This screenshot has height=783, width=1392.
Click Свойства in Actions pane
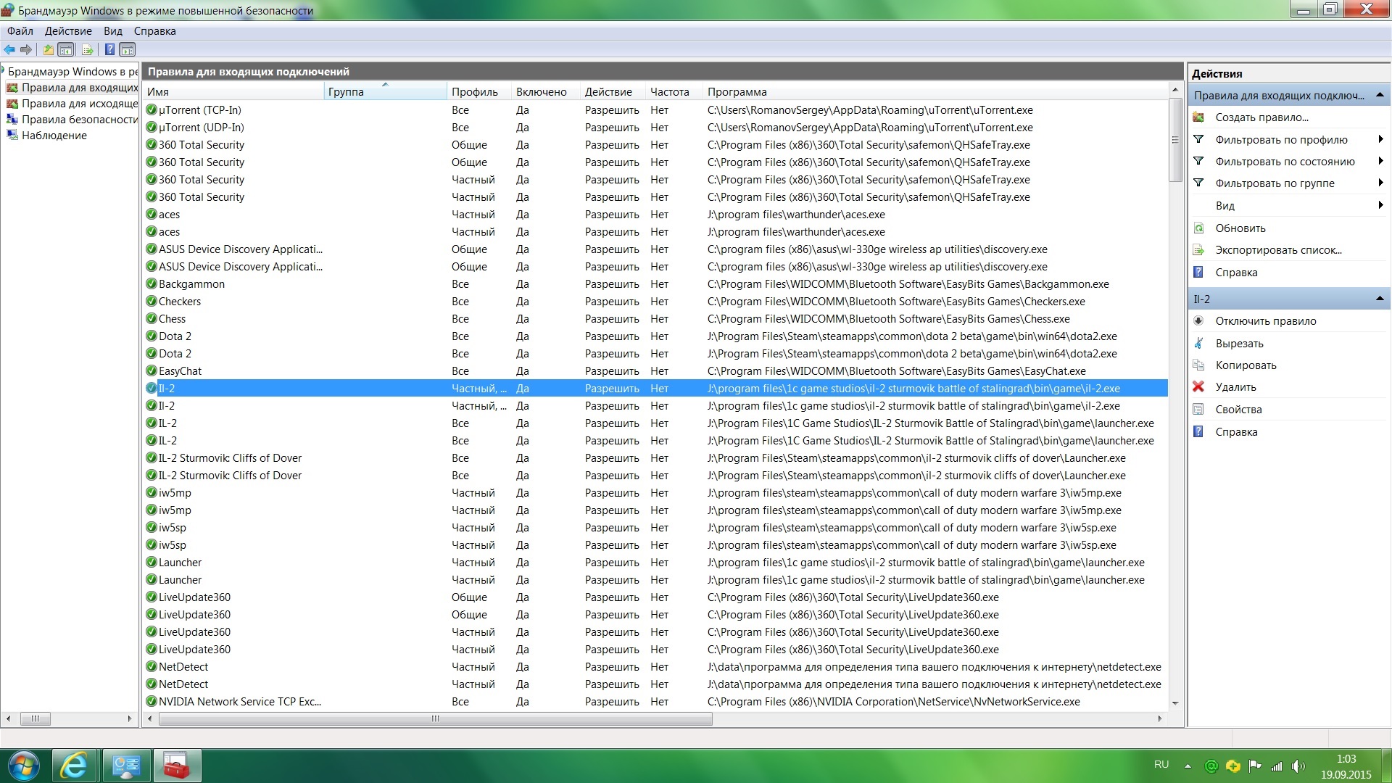1238,410
